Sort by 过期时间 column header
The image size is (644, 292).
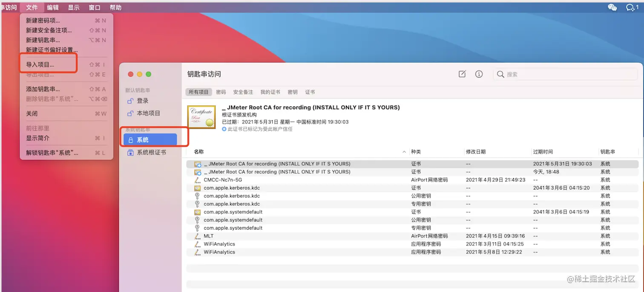click(x=543, y=152)
